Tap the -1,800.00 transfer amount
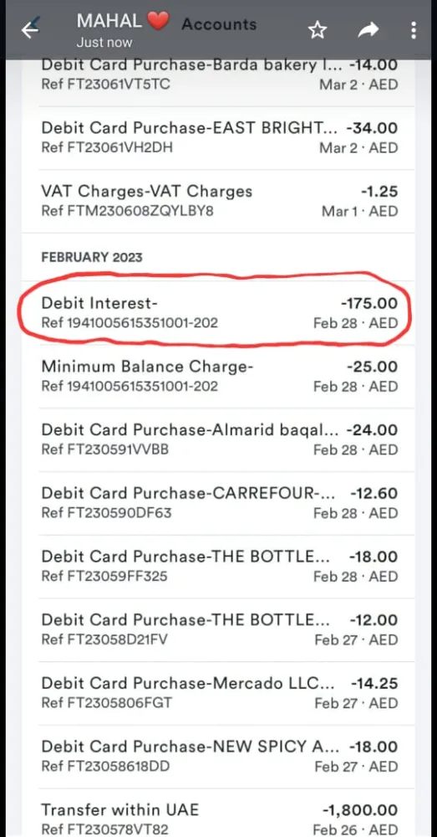Screen dimensions: 437x837 point(360,809)
